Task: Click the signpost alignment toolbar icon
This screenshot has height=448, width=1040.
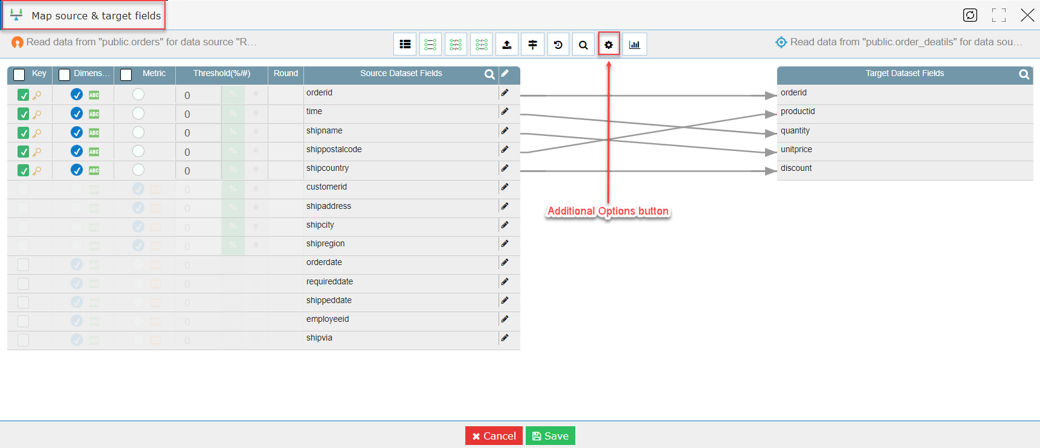Action: tap(532, 44)
